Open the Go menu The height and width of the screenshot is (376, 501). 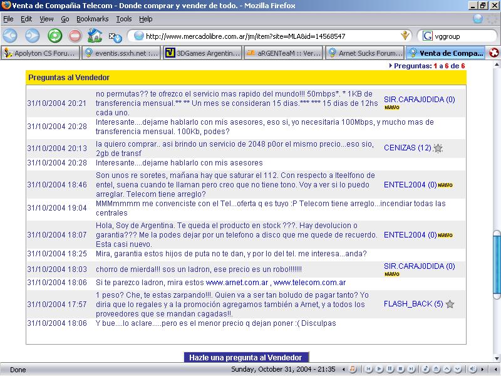point(65,19)
